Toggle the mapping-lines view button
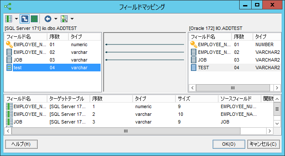 [x=24, y=19]
